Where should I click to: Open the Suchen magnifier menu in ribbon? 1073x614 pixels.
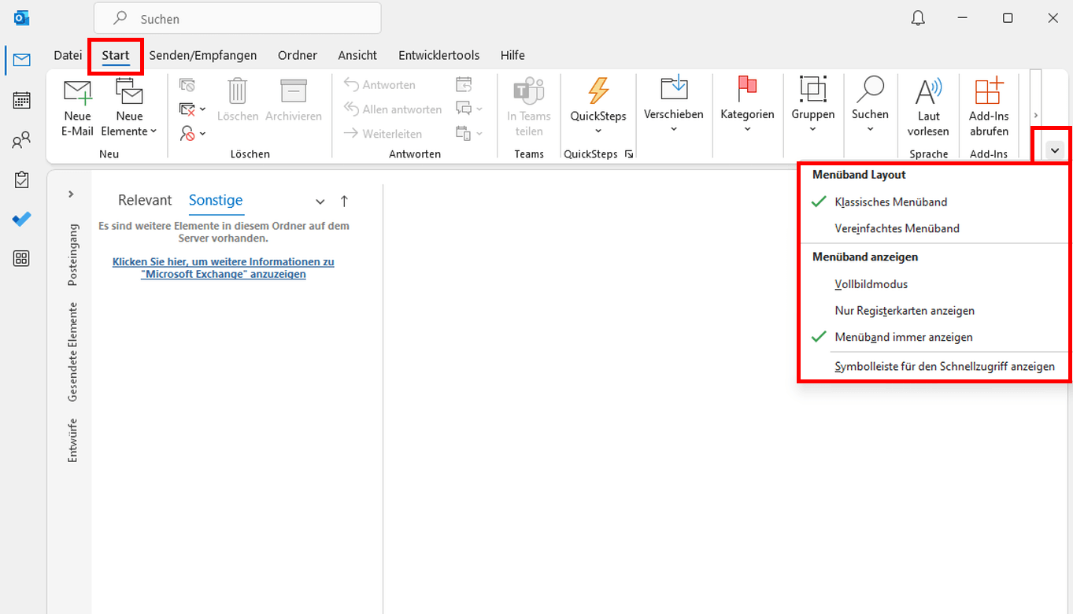click(870, 105)
